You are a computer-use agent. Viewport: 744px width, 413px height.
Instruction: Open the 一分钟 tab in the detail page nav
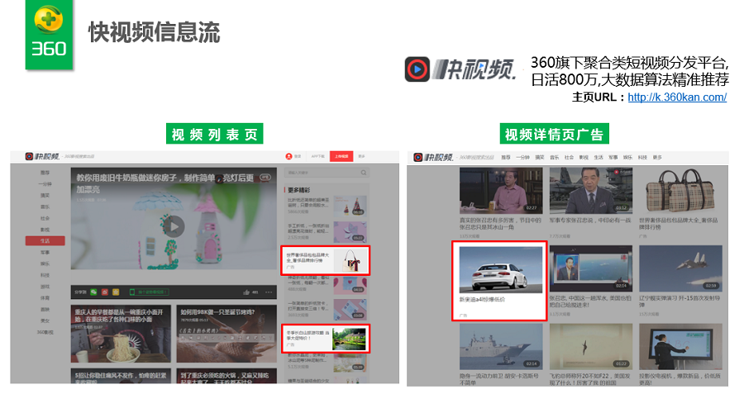[522, 158]
